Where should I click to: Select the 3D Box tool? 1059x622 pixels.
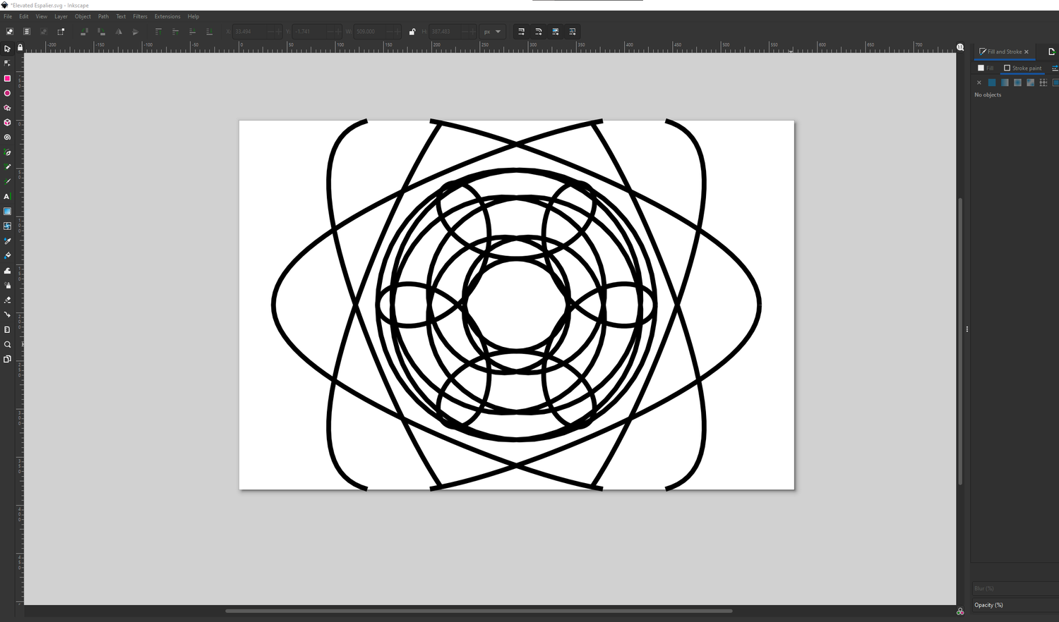(7, 123)
